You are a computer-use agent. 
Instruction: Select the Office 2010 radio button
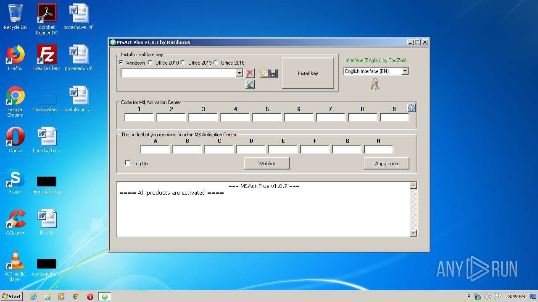pyautogui.click(x=150, y=63)
